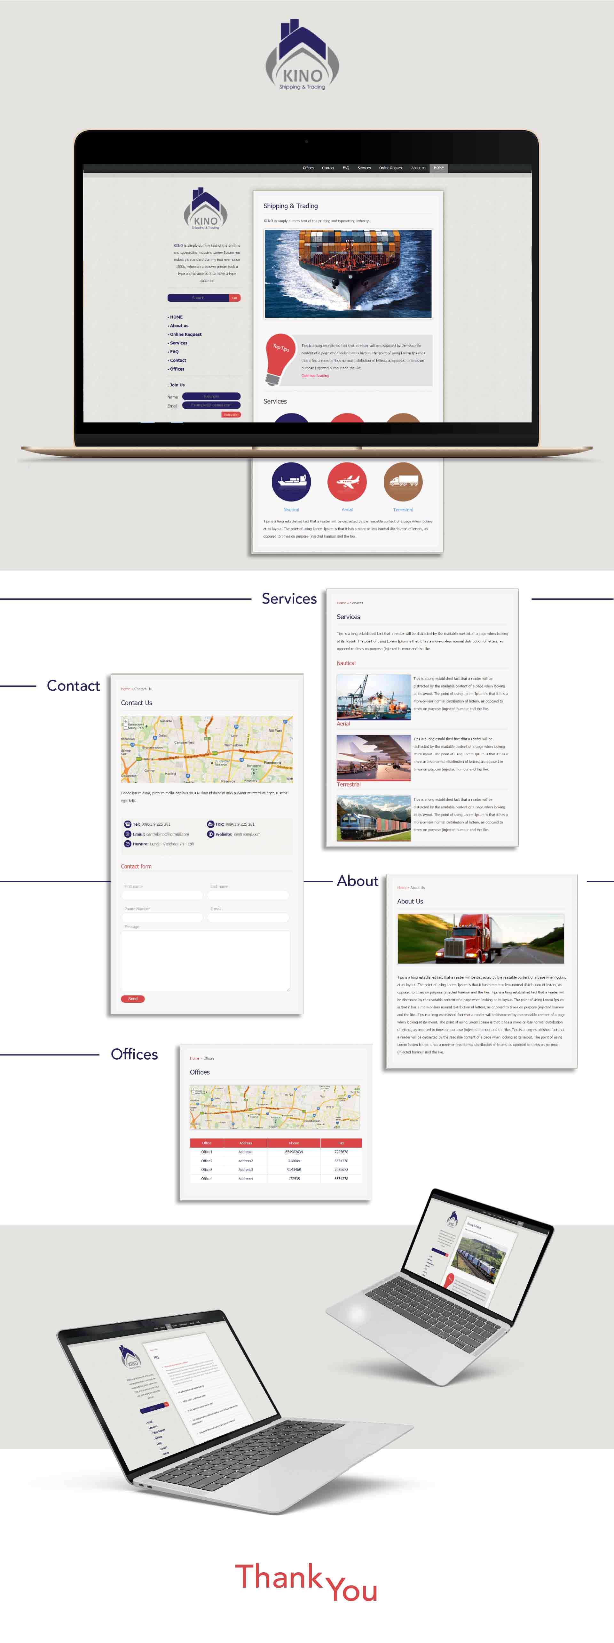This screenshot has width=614, height=1643.
Task: Click the Phone column header in offices table
Action: coord(294,1143)
